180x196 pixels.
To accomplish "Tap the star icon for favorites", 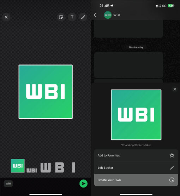I will [172, 155].
